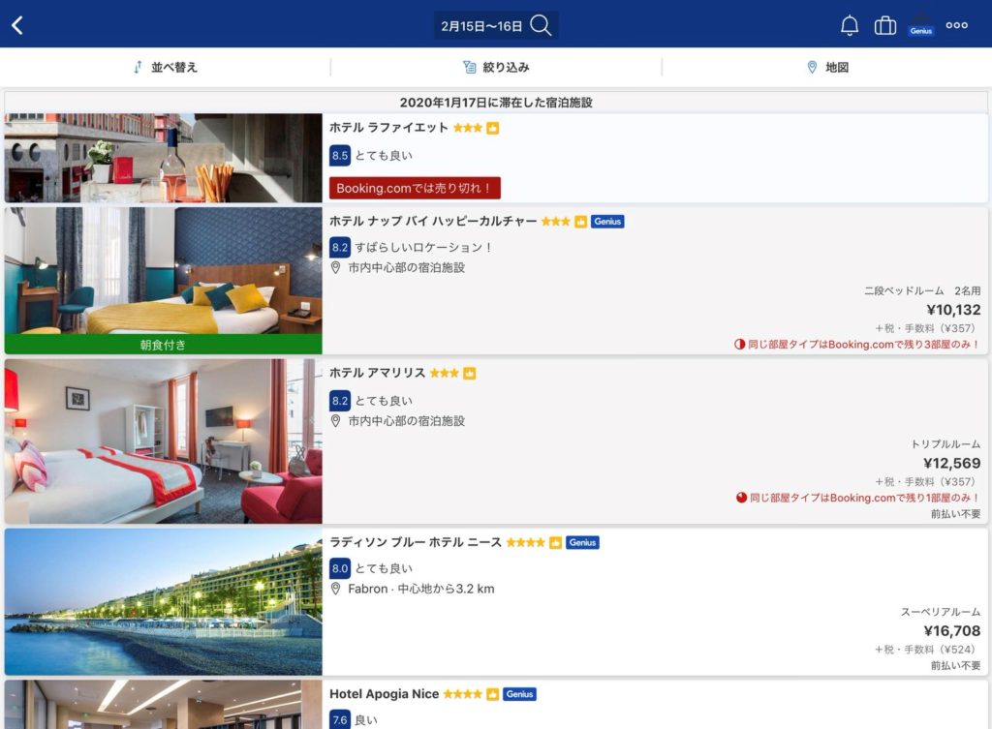Tap the back arrow in header
Screen dimensions: 992x729
[16, 26]
